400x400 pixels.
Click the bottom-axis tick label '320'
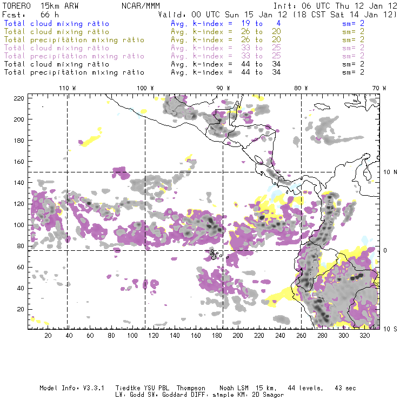pos(364,336)
